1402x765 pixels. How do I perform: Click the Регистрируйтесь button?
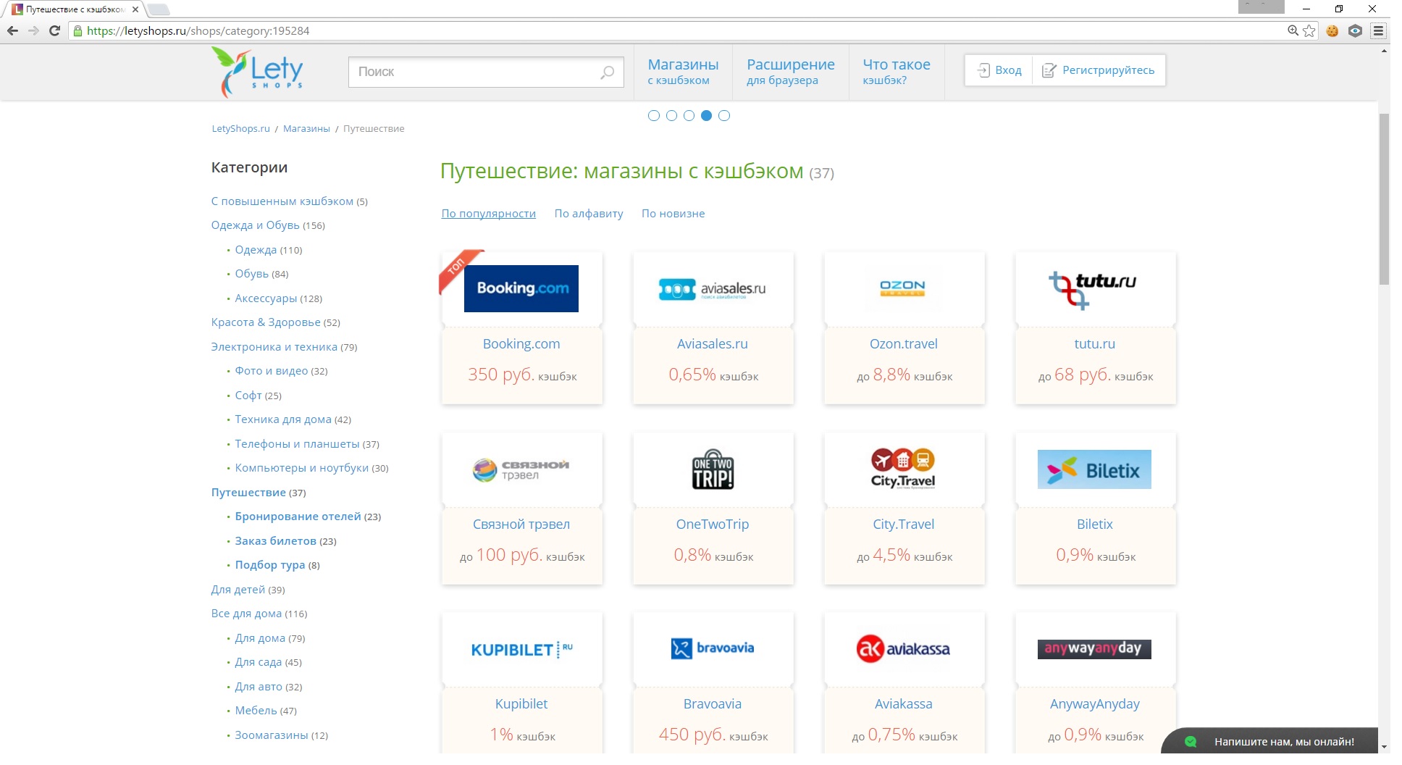pos(1099,70)
